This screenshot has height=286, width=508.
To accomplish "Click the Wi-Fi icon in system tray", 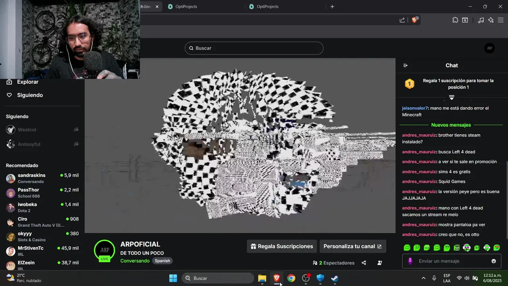I will (459, 278).
